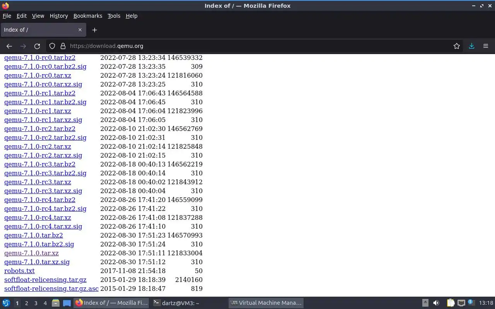Go back with the back arrow
This screenshot has width=495, height=309.
click(x=9, y=46)
